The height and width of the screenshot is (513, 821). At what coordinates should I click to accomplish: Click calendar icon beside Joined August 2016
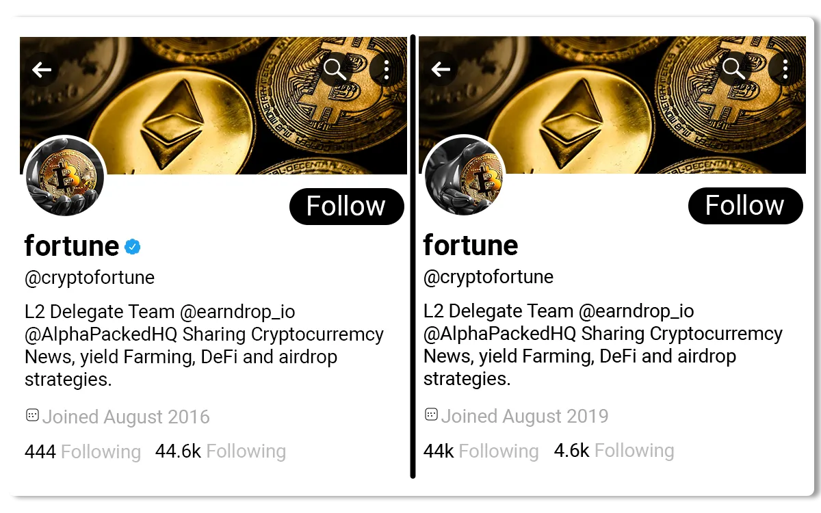click(x=32, y=415)
